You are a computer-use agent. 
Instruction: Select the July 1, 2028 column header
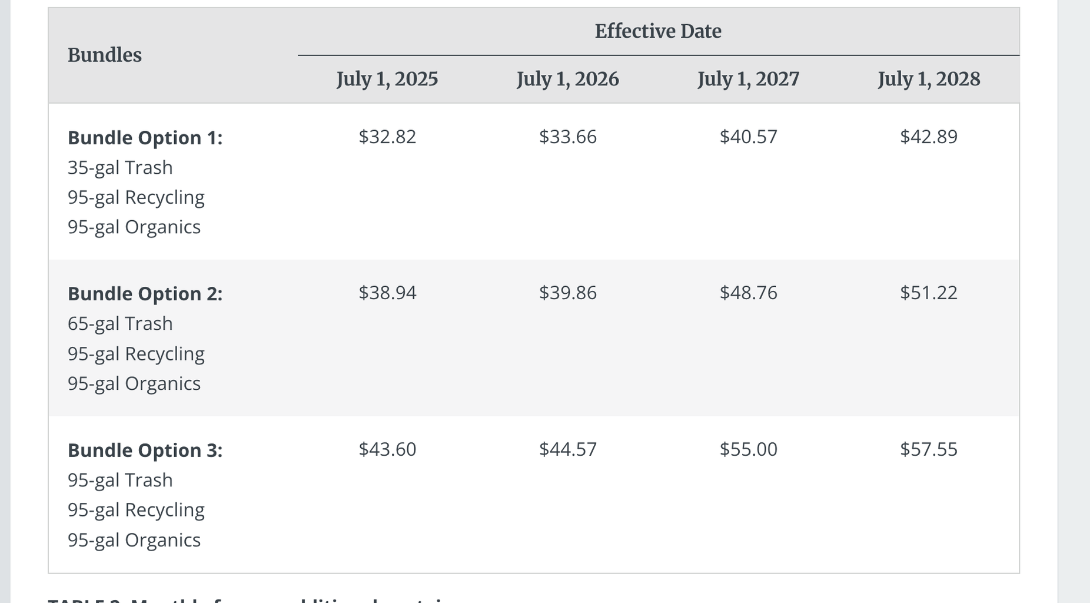(929, 79)
